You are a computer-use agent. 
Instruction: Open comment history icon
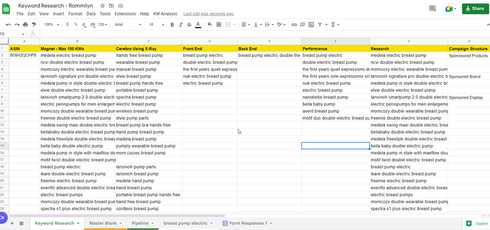coord(433,9)
